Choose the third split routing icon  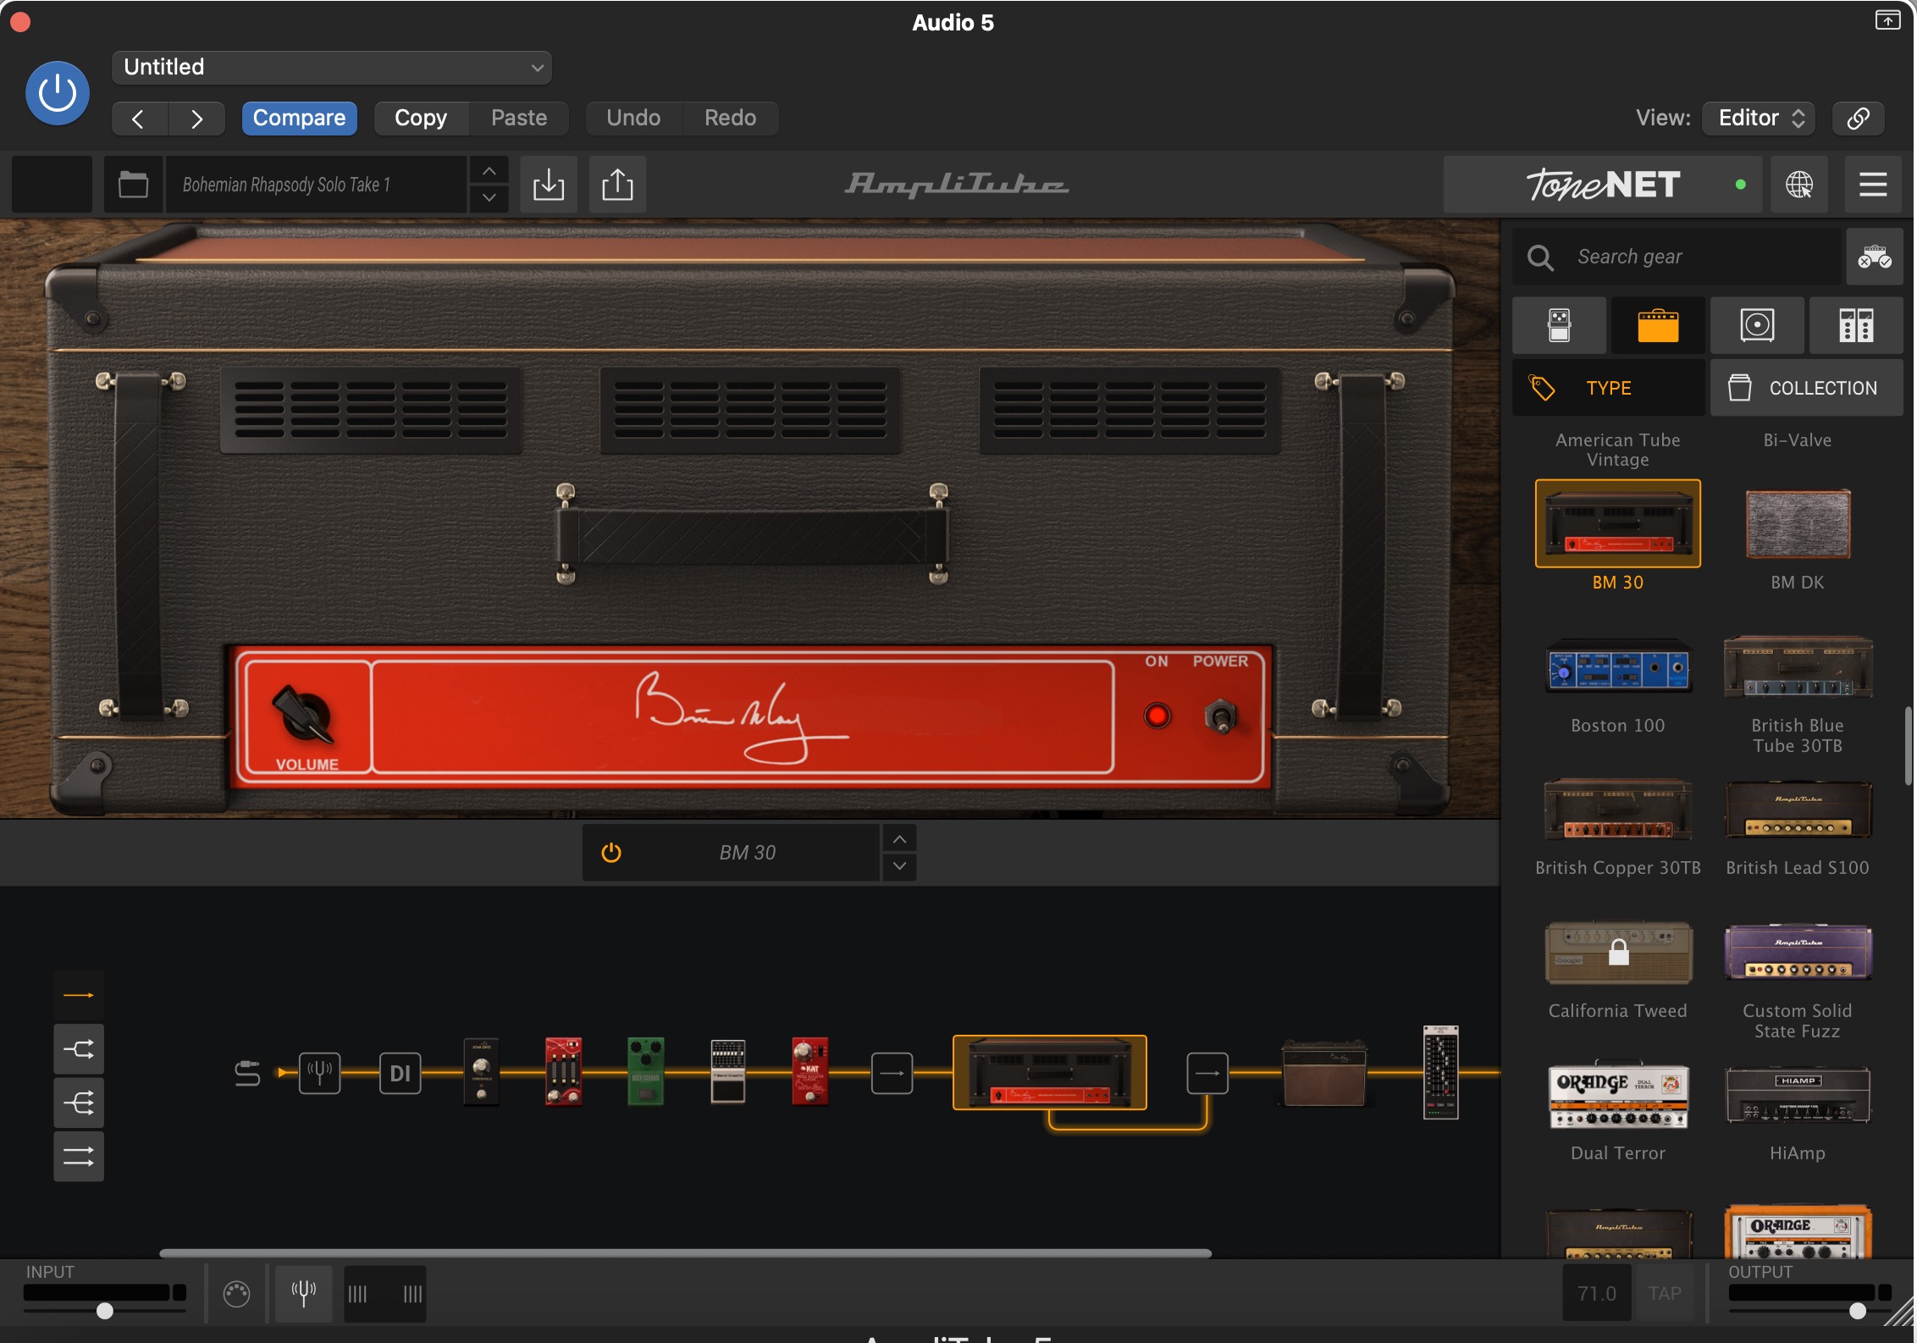point(79,1103)
